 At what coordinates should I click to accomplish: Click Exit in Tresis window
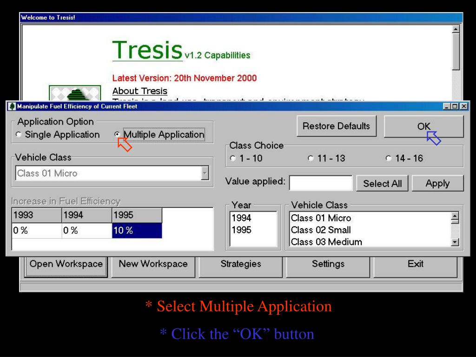tap(415, 267)
